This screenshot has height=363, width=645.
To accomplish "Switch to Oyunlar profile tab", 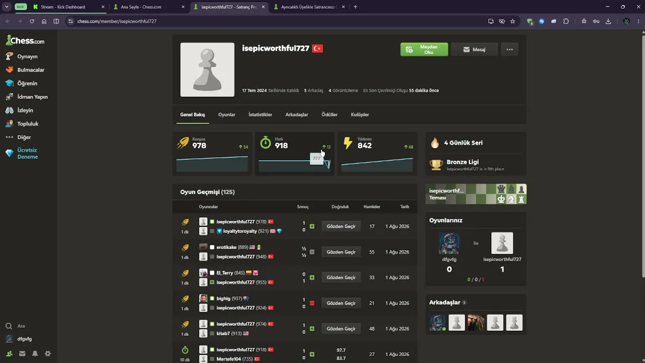I will click(x=227, y=114).
